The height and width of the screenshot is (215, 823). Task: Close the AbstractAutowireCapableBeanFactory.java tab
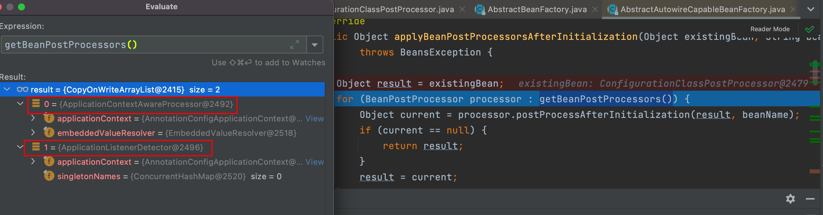pos(793,10)
